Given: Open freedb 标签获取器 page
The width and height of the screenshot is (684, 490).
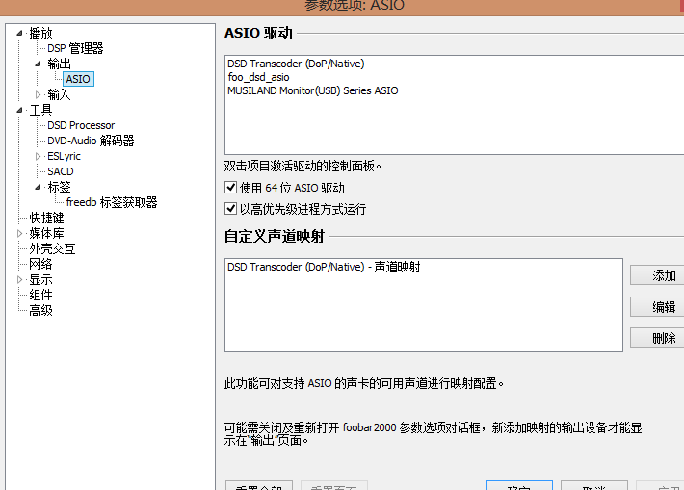Looking at the screenshot, I should pos(112,202).
